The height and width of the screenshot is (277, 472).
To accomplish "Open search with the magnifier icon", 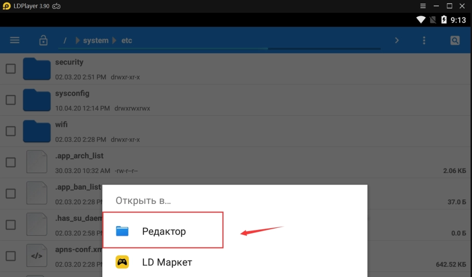I will pos(455,40).
